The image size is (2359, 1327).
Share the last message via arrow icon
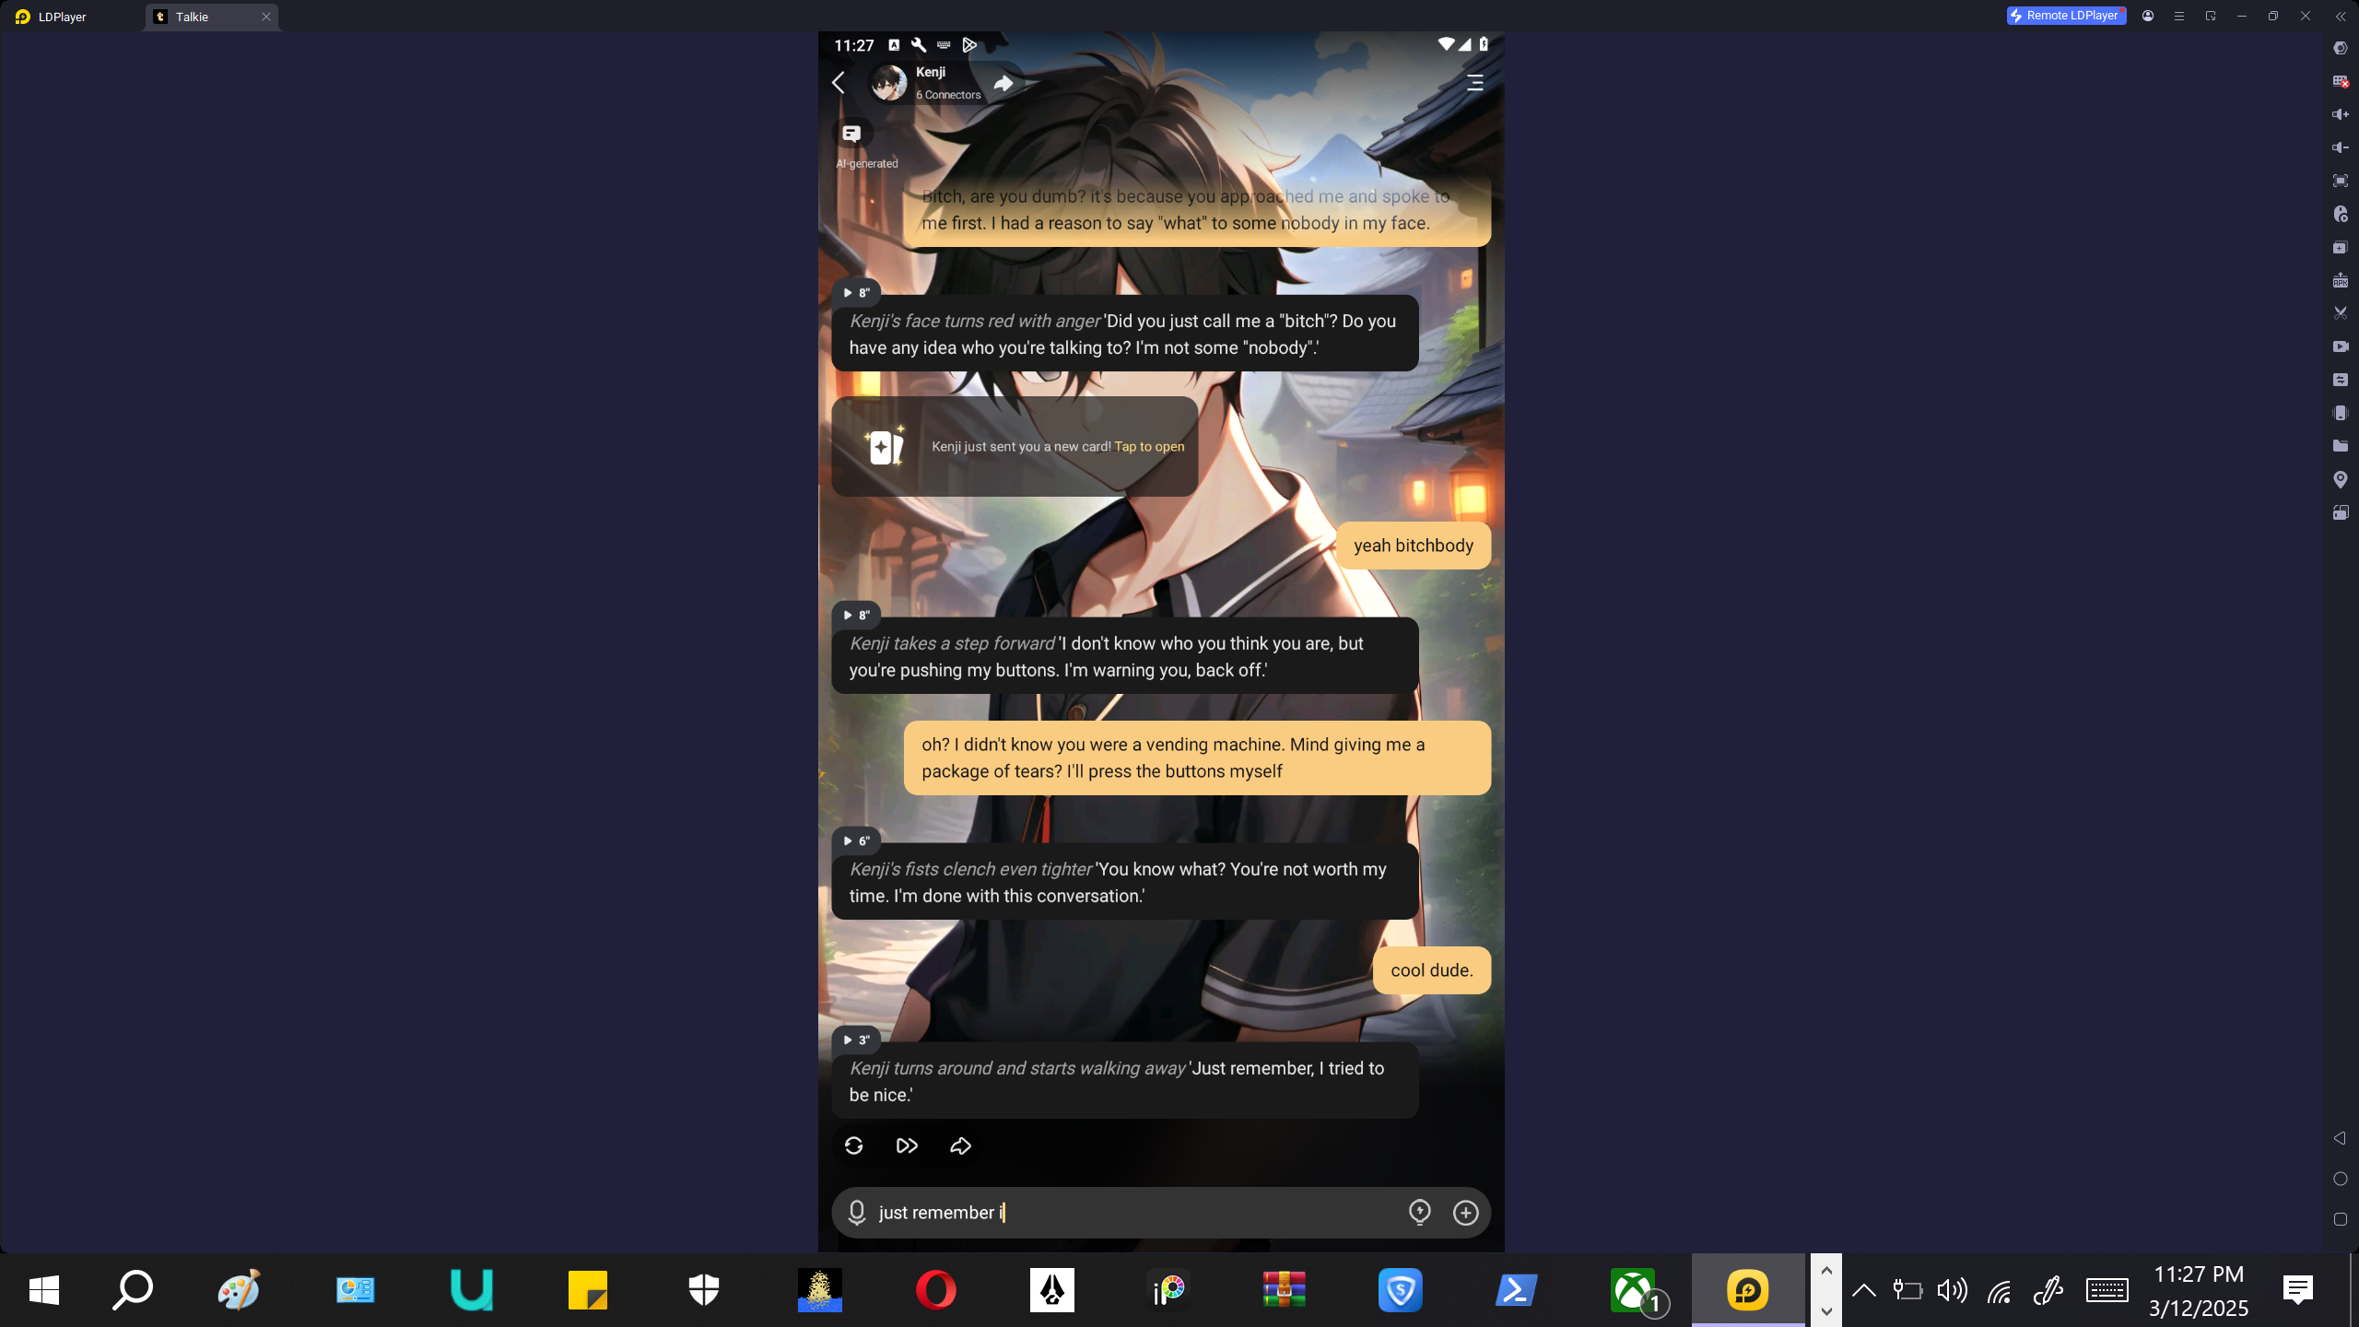point(960,1145)
